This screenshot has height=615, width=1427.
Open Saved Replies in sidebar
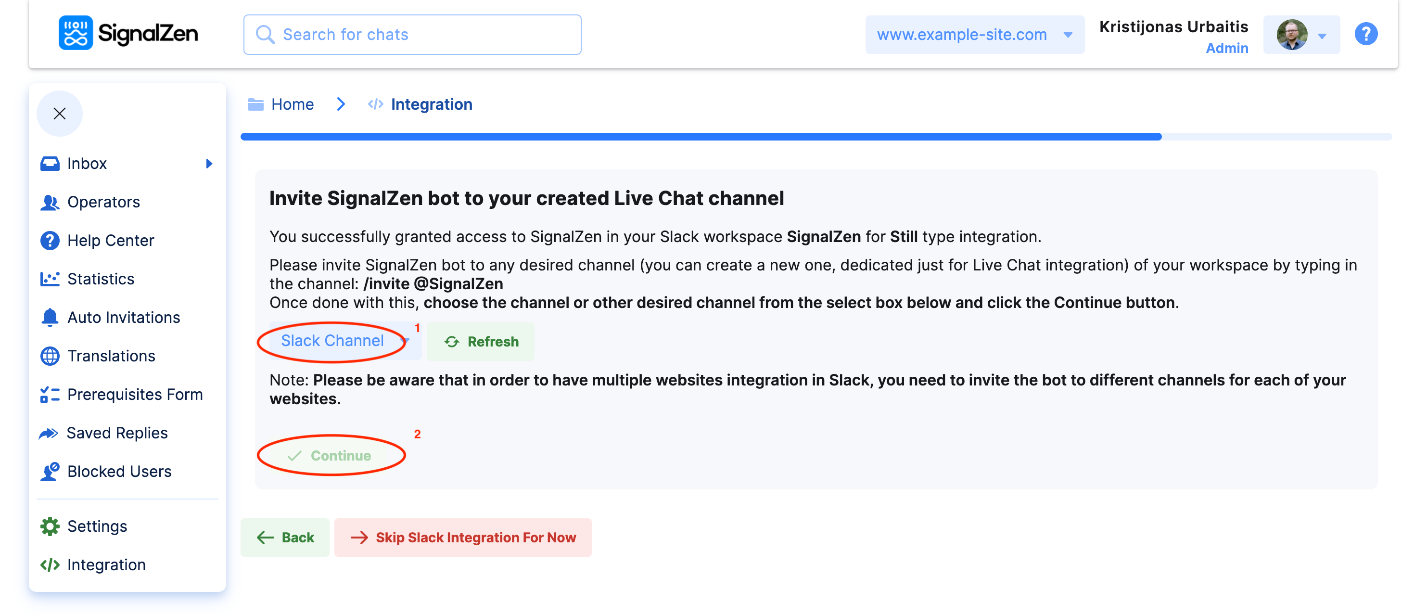click(x=117, y=433)
